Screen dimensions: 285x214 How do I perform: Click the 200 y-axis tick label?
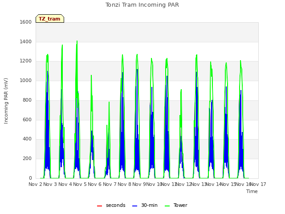pyautogui.click(x=27, y=159)
